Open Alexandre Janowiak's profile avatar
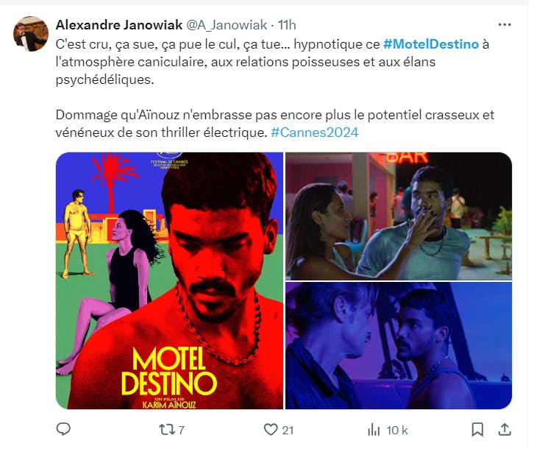The image size is (534, 449). coord(31,34)
